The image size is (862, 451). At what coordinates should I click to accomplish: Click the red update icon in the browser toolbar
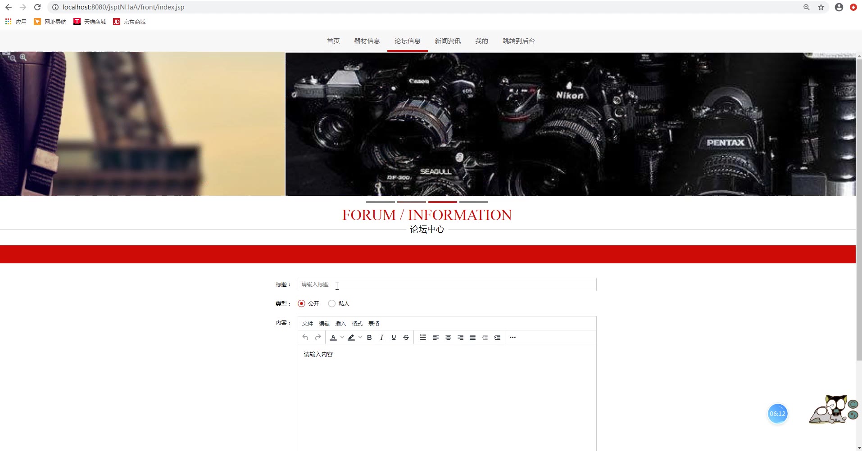[853, 7]
